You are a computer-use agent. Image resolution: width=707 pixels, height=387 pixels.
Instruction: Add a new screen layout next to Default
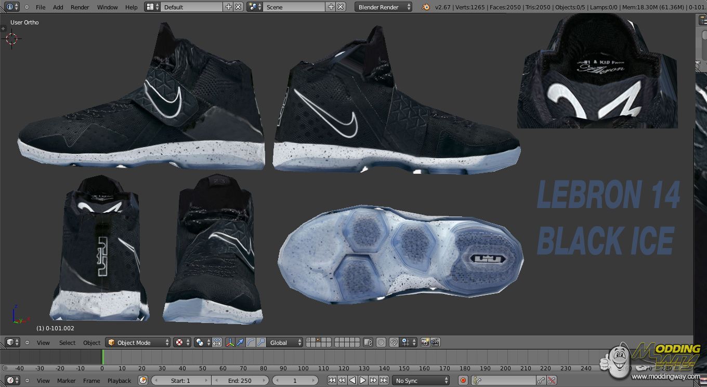click(x=228, y=7)
